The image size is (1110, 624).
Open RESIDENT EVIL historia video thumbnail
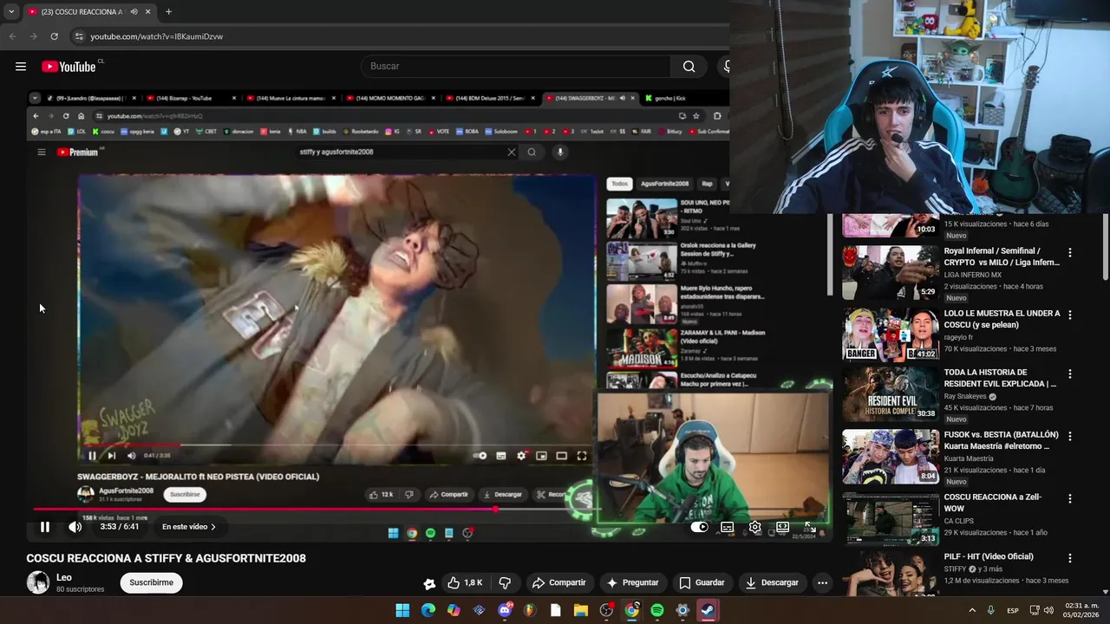click(x=891, y=394)
